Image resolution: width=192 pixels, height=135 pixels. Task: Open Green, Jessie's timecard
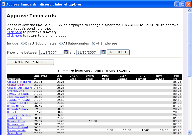pyautogui.click(x=16, y=130)
